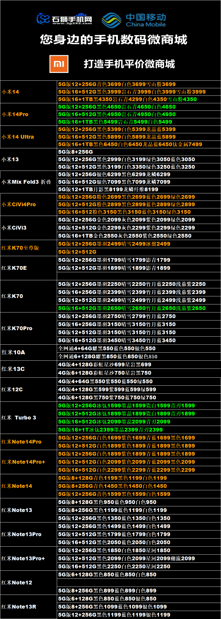The width and height of the screenshot is (221, 619).
Task: Click row '5G版12+512G黑色2099白色2099星河2099潮流2099'
Action: 139,558
